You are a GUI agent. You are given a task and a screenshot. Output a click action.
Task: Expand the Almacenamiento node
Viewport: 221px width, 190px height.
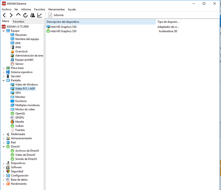[x=4, y=138]
